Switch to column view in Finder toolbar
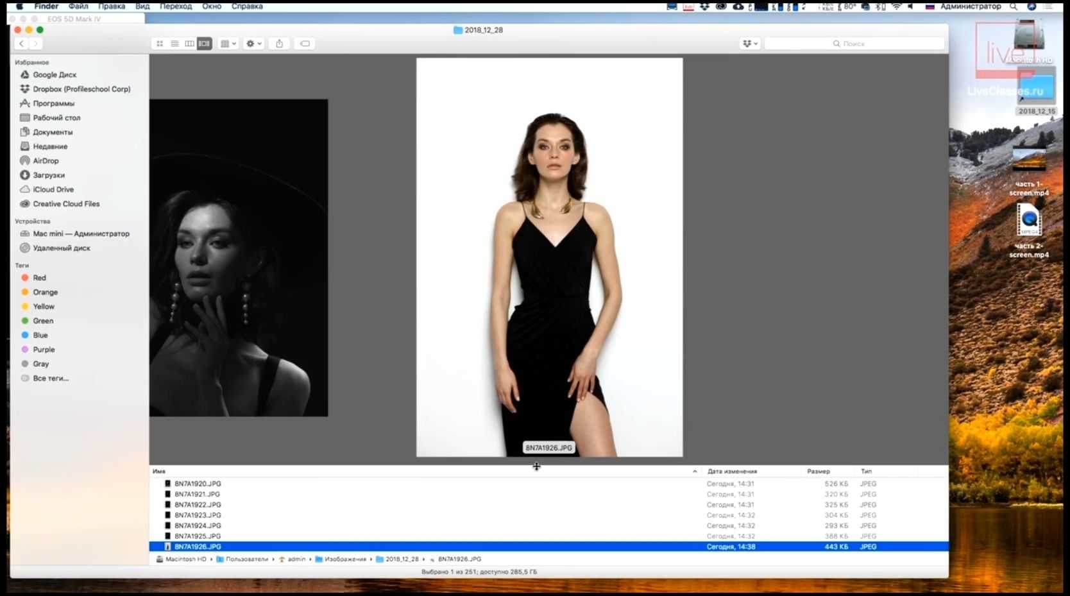Viewport: 1070px width, 596px height. click(189, 44)
